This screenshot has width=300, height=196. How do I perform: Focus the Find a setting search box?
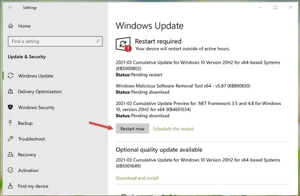[x=55, y=41]
